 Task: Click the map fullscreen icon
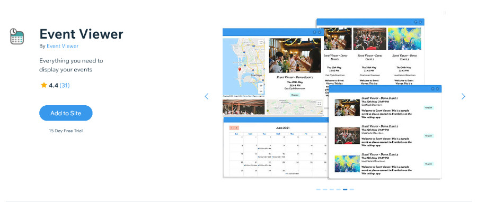point(261,42)
